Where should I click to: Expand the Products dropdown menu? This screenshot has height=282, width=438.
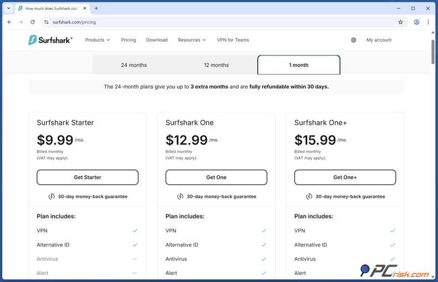[x=98, y=40]
